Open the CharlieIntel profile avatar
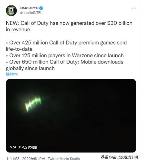This screenshot has width=141, height=162. pos(11,11)
